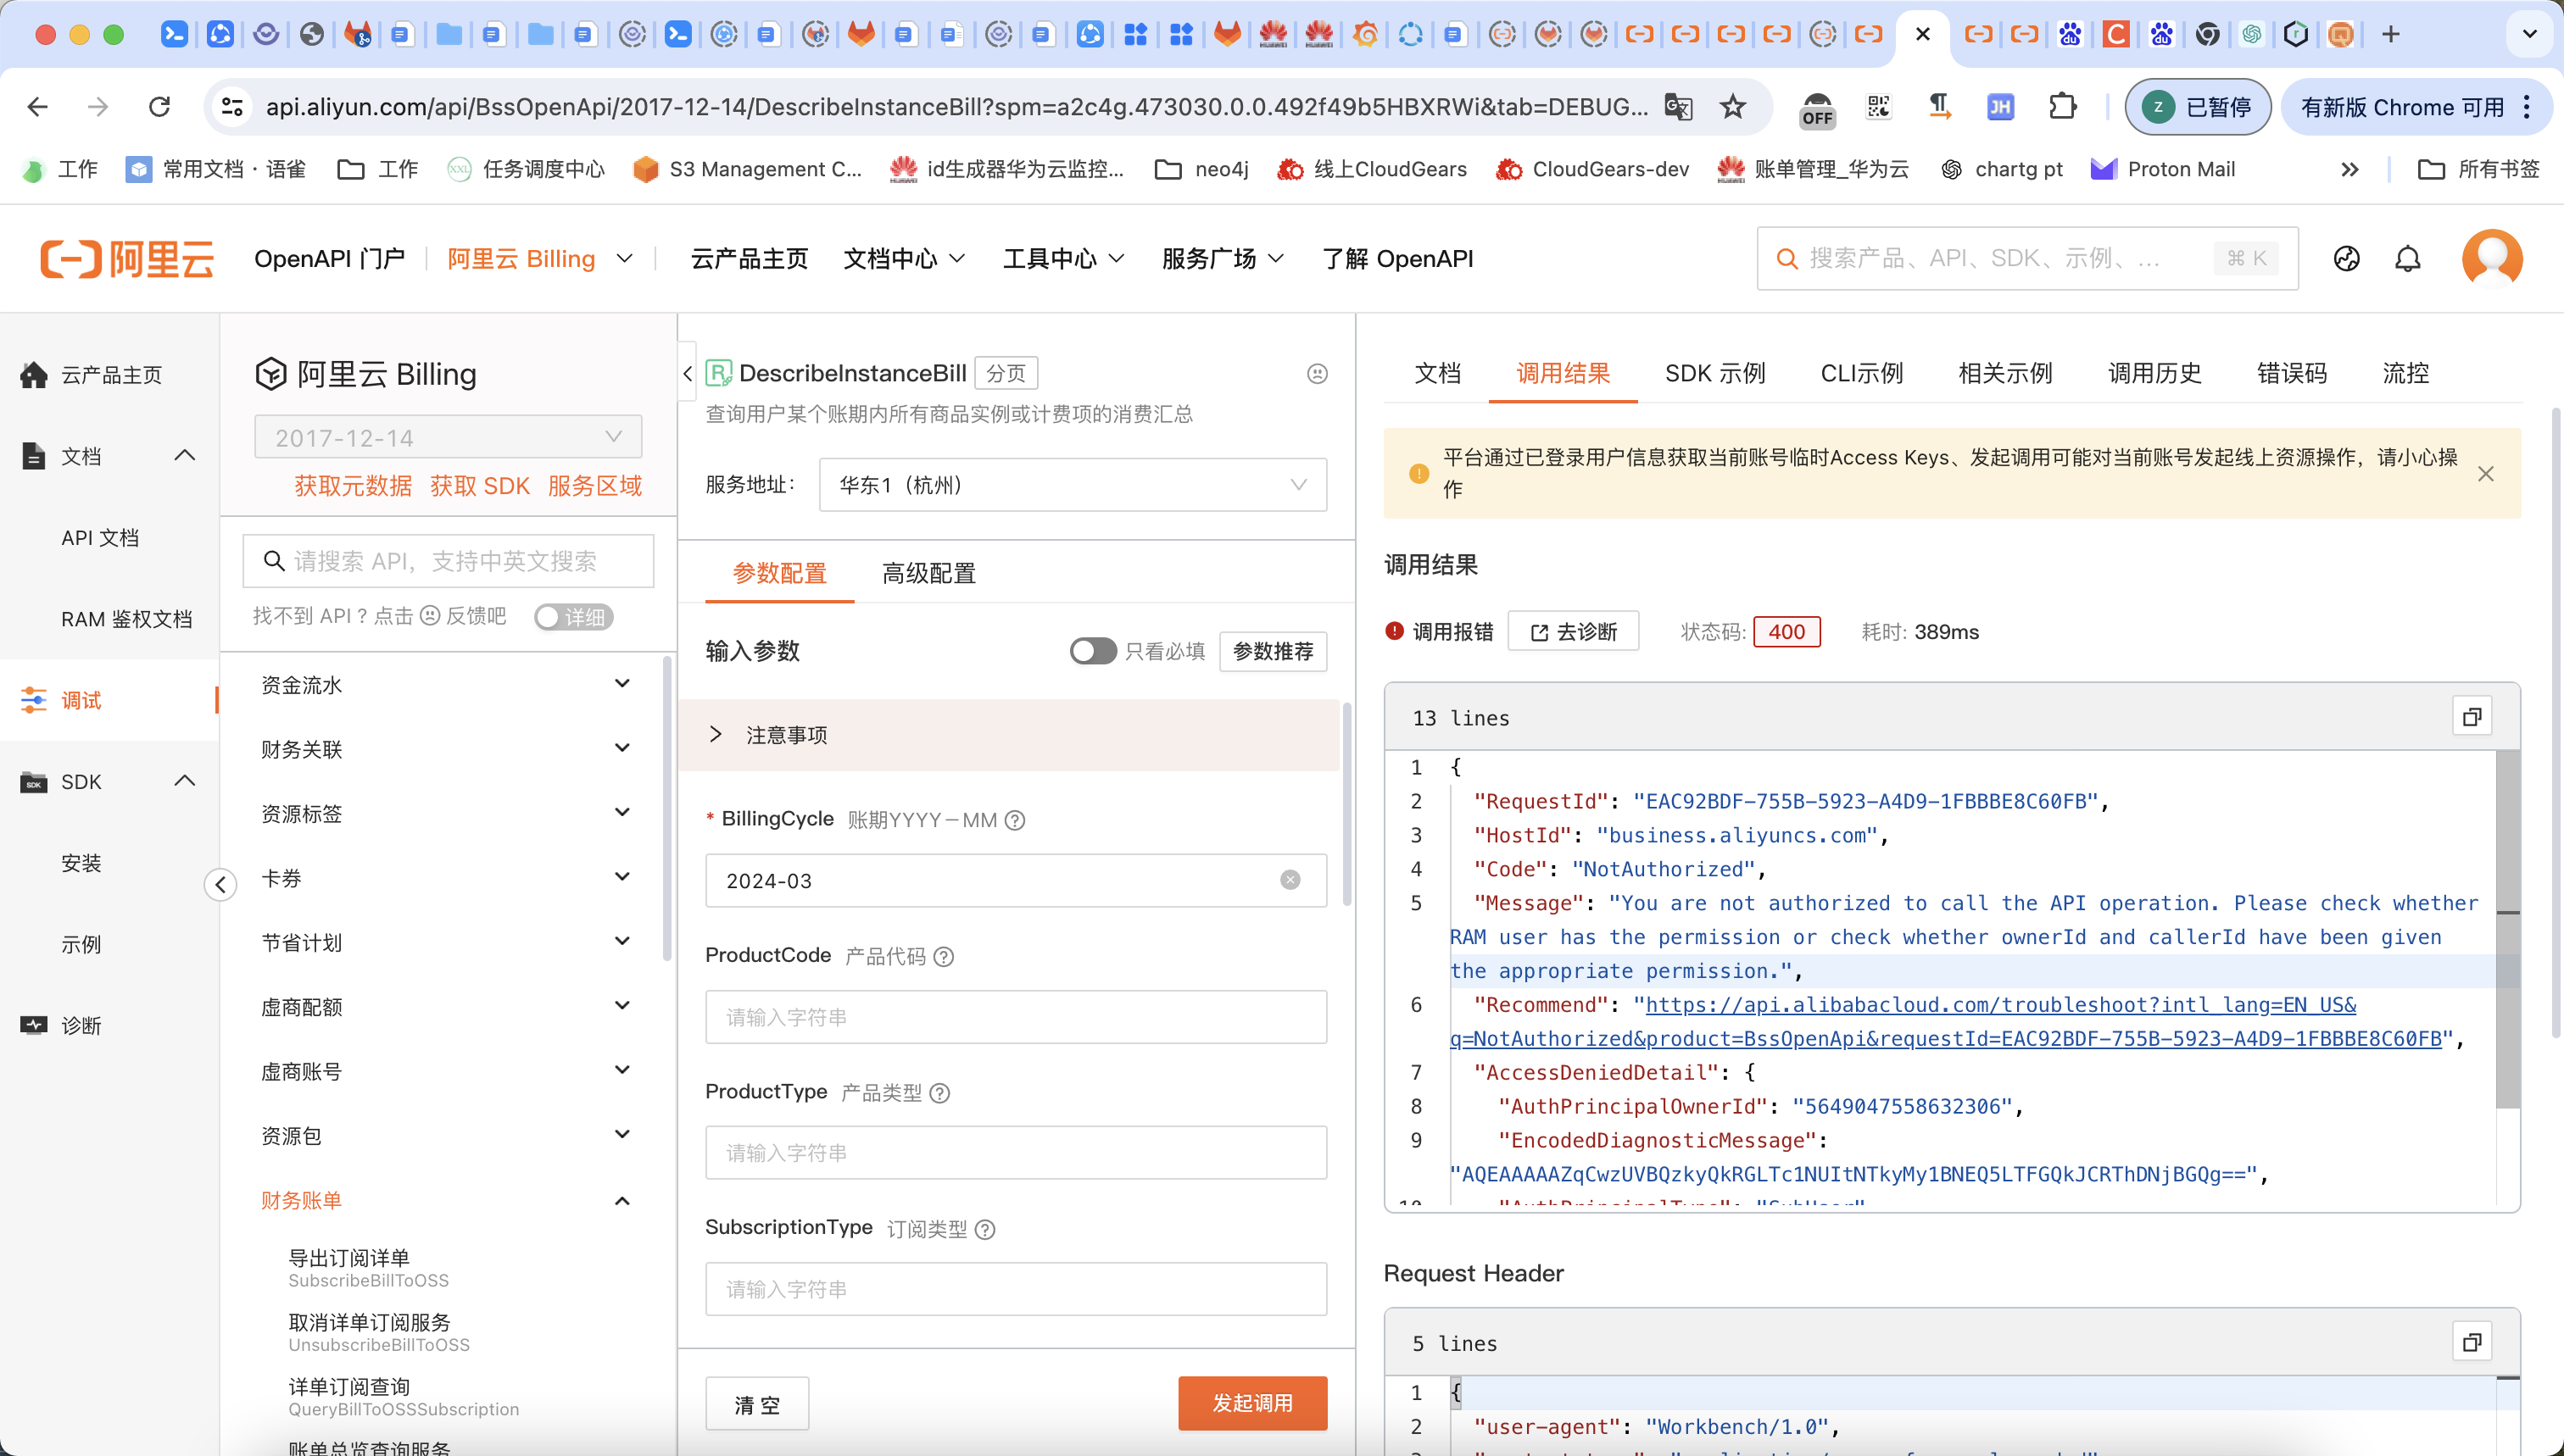The image size is (2564, 1456).
Task: Click the translate page icon in address bar
Action: (x=1679, y=106)
